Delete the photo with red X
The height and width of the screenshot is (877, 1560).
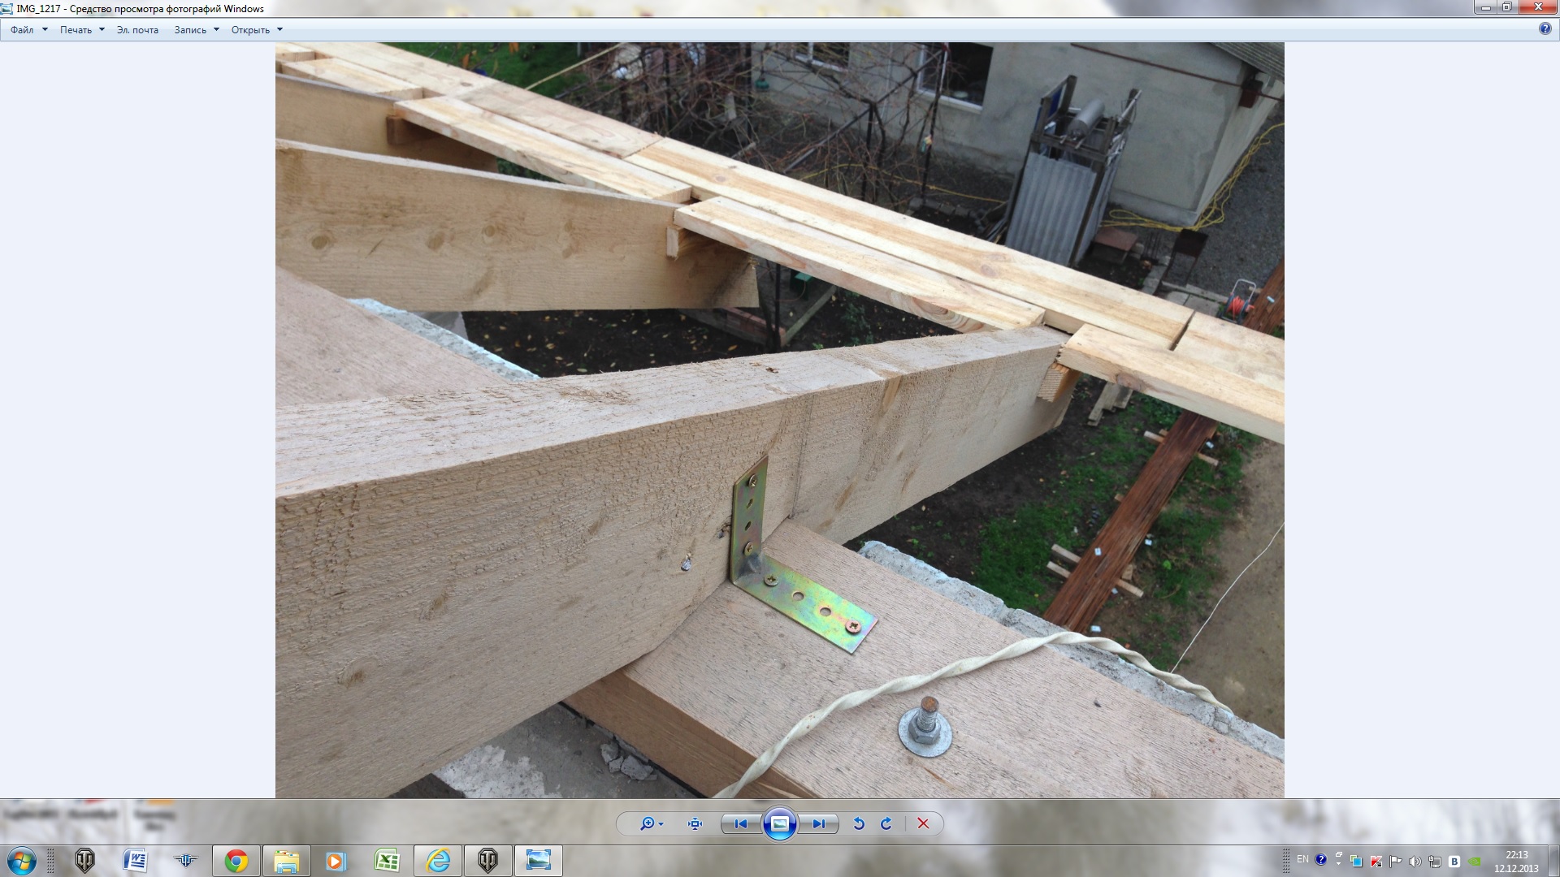tap(923, 823)
